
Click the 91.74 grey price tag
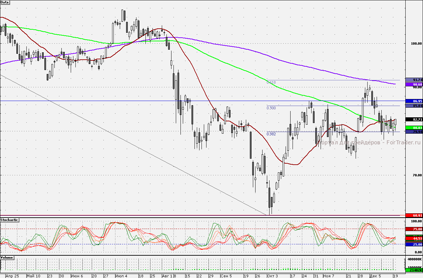coord(413,80)
